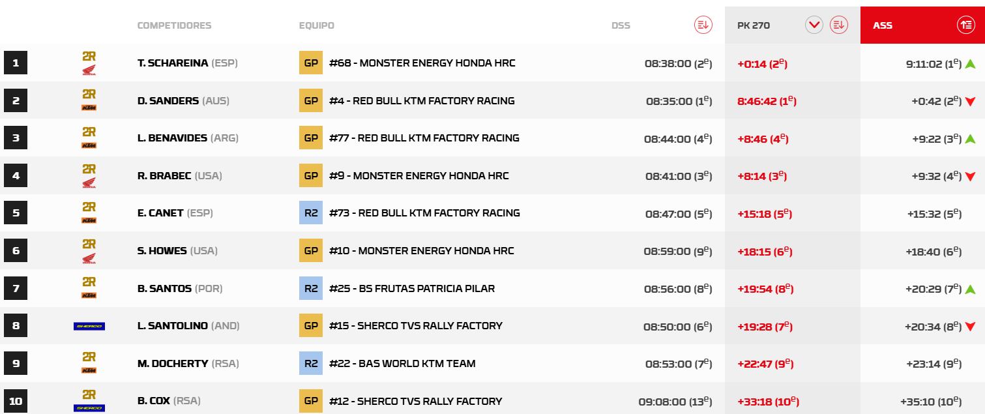Click the Competidores column header
985x414 pixels.
(174, 25)
